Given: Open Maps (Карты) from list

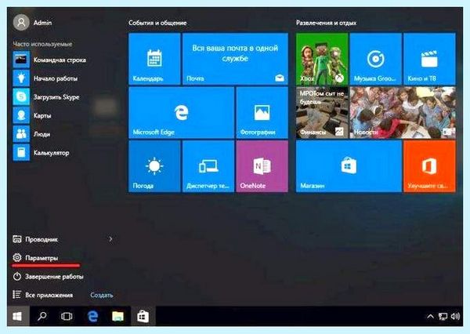Looking at the screenshot, I should click(32, 115).
